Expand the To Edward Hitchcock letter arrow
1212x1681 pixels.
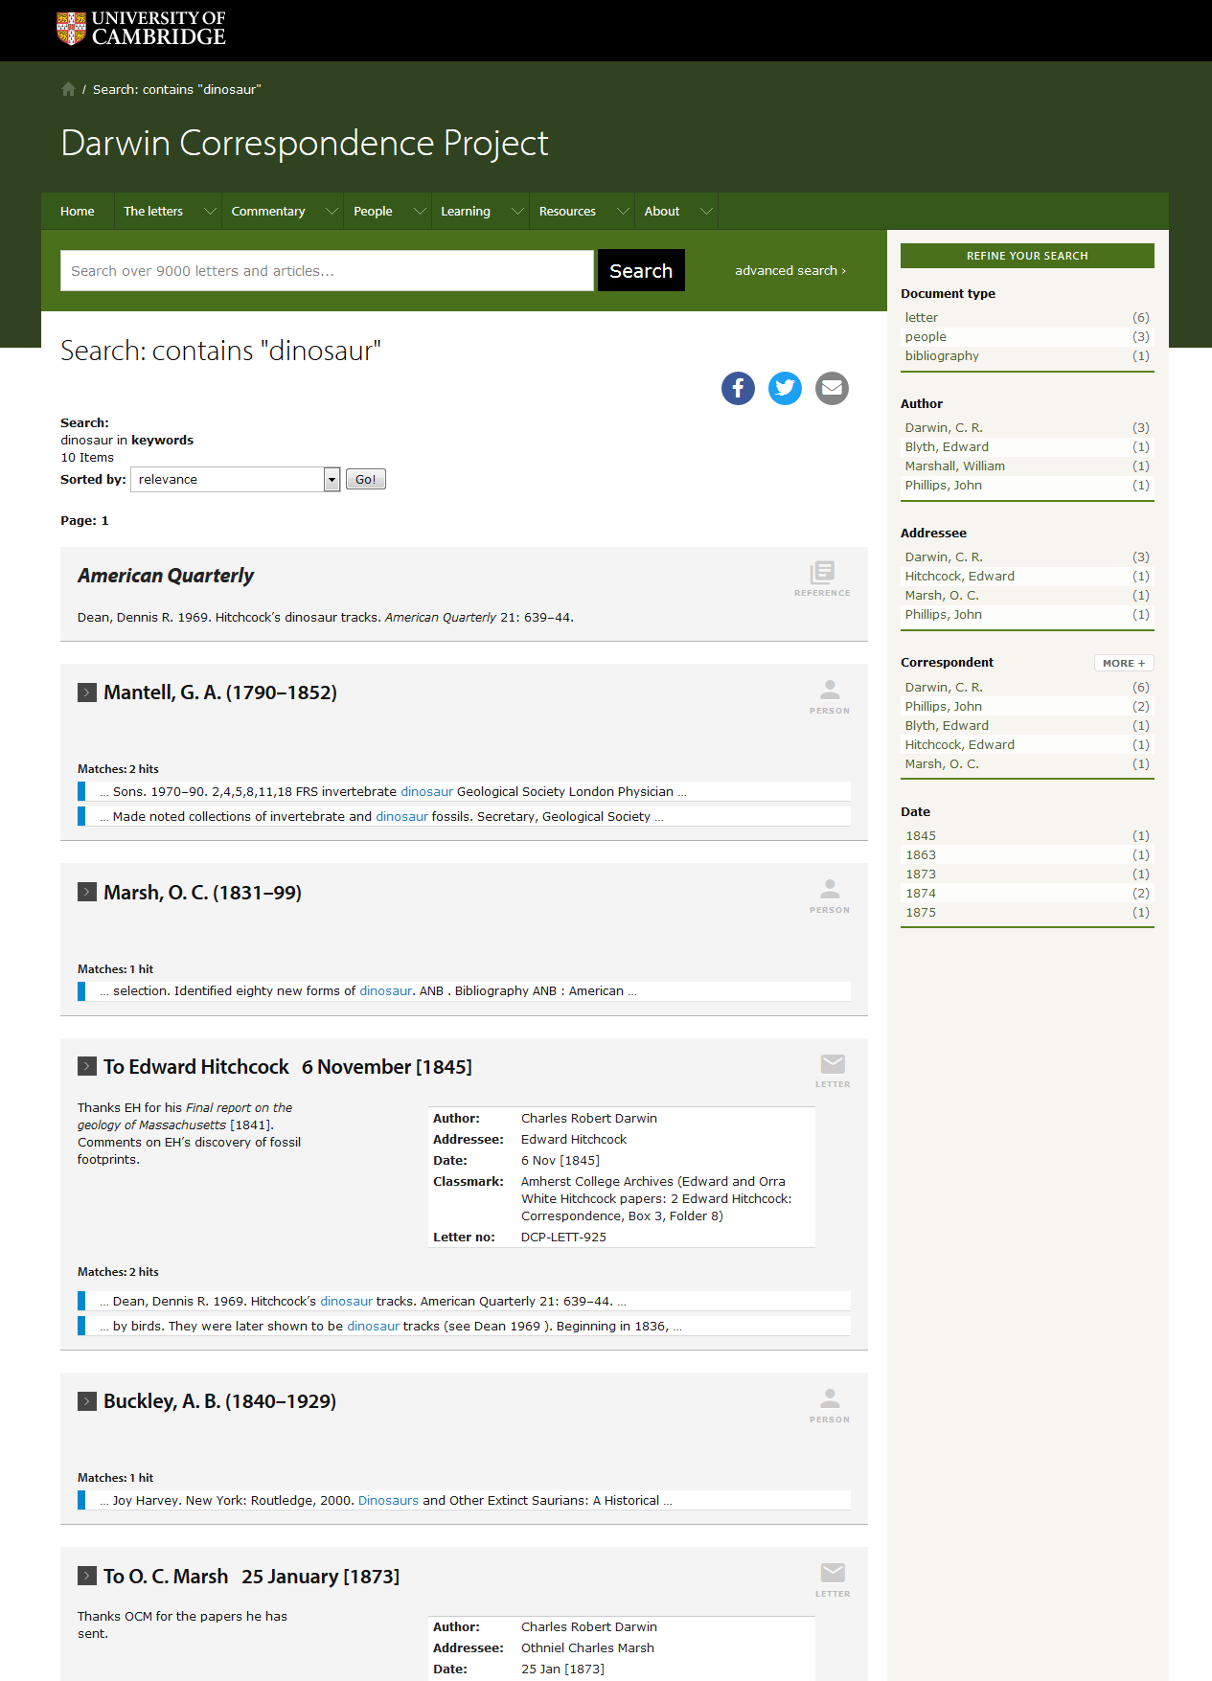pyautogui.click(x=87, y=1066)
